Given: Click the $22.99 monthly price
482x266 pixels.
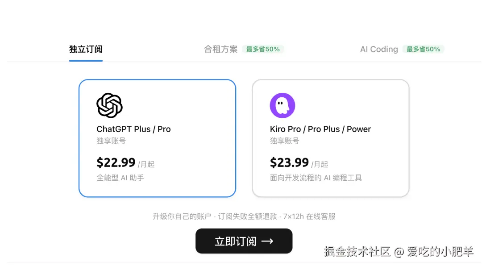Looking at the screenshot, I should point(116,162).
